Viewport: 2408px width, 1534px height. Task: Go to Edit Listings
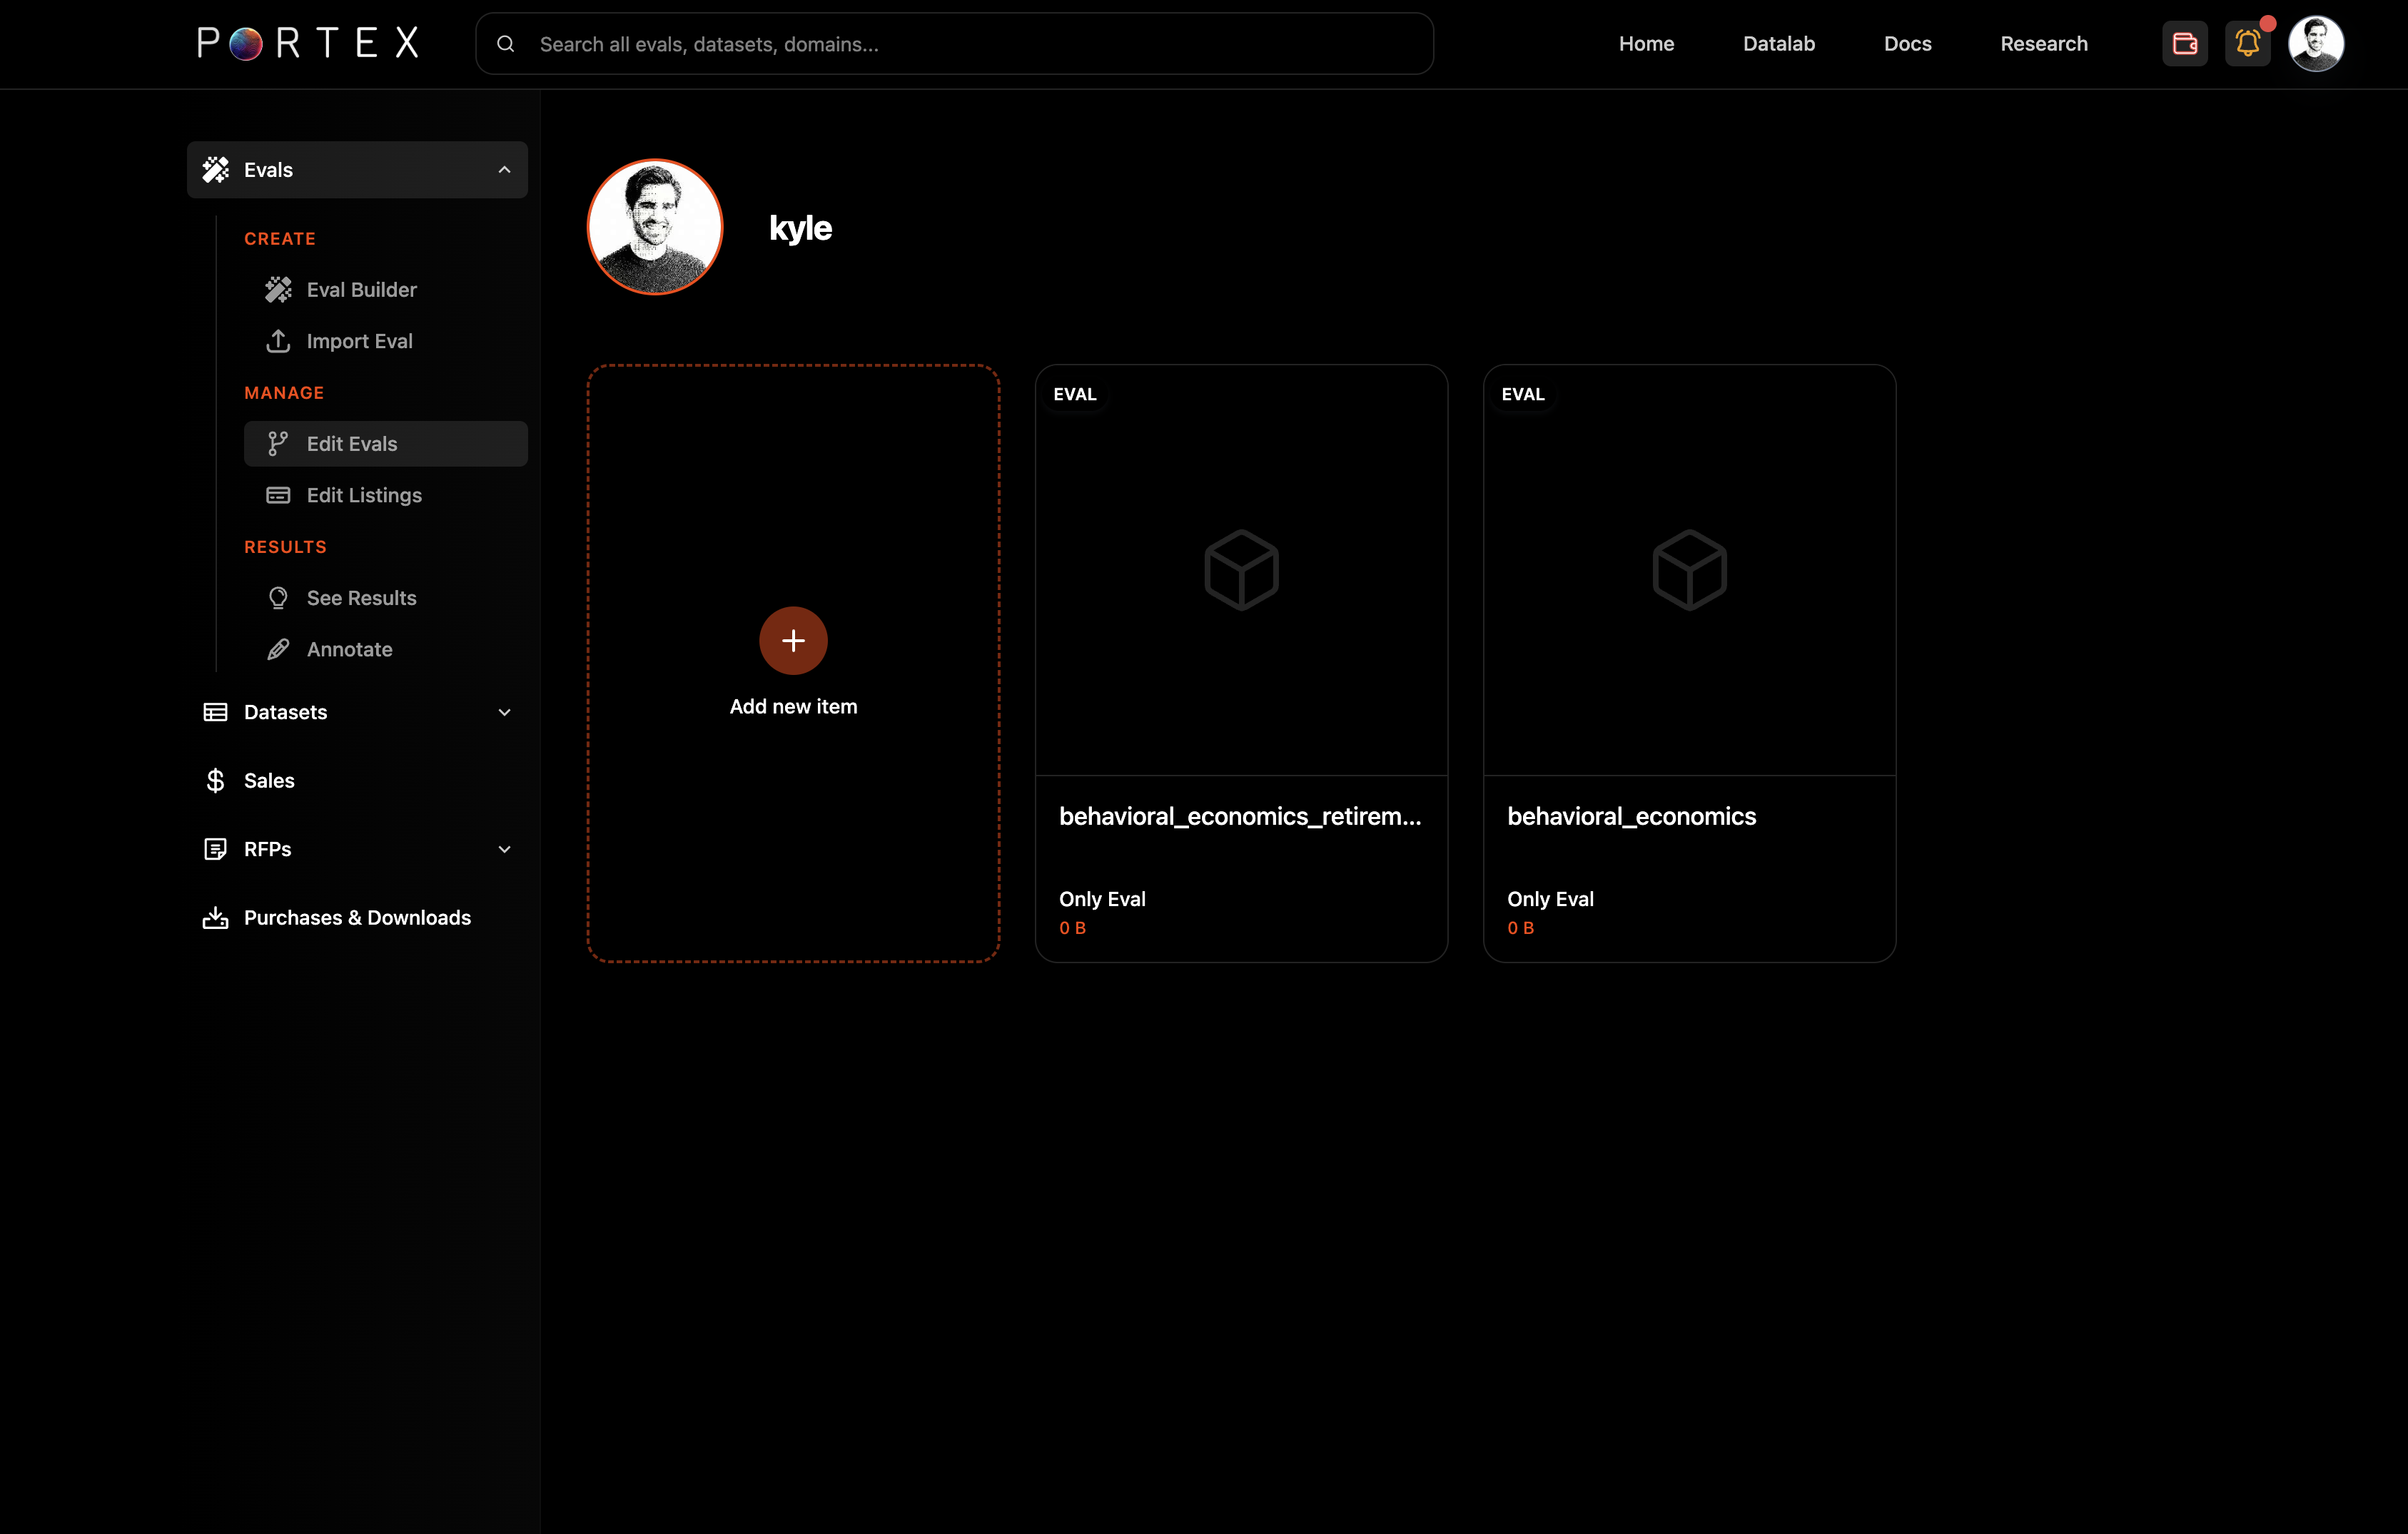pyautogui.click(x=364, y=495)
